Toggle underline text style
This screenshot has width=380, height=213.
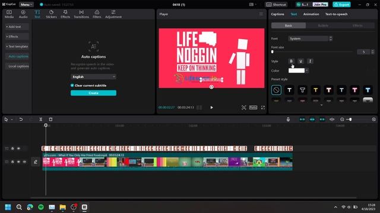[301, 61]
